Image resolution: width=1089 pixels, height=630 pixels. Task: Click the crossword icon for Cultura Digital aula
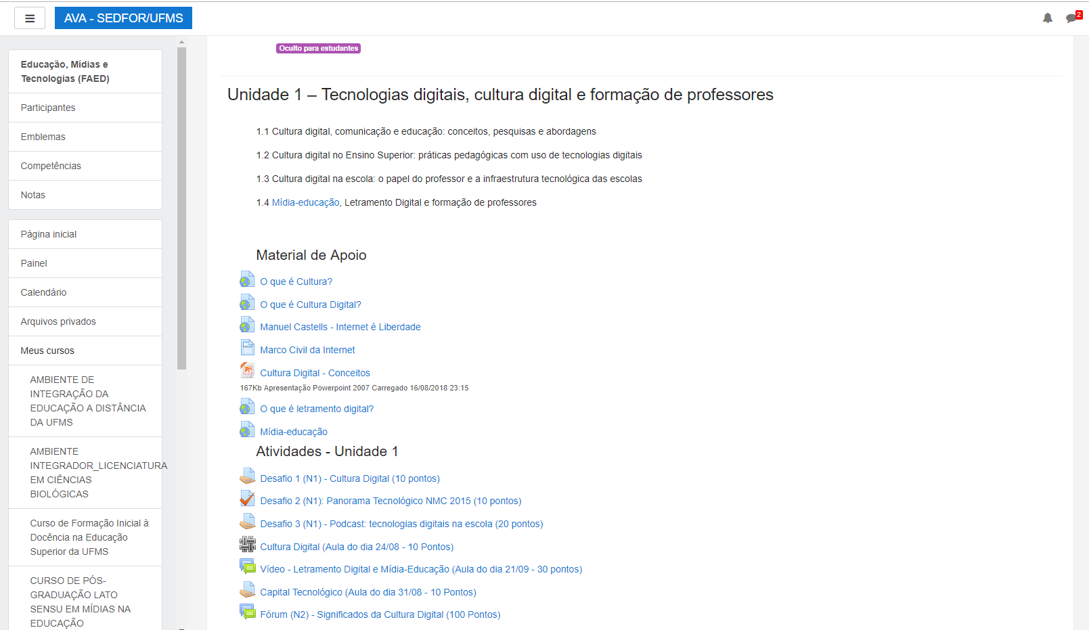[x=247, y=545]
